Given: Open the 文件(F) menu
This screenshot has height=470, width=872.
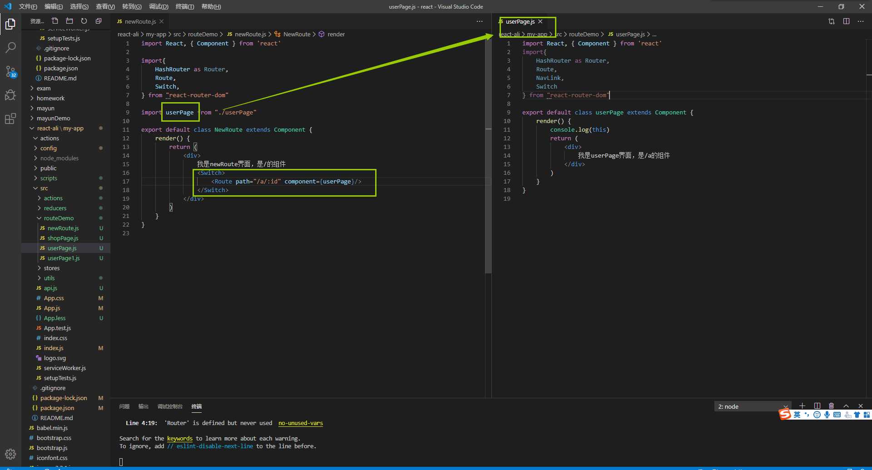Looking at the screenshot, I should [x=28, y=6].
